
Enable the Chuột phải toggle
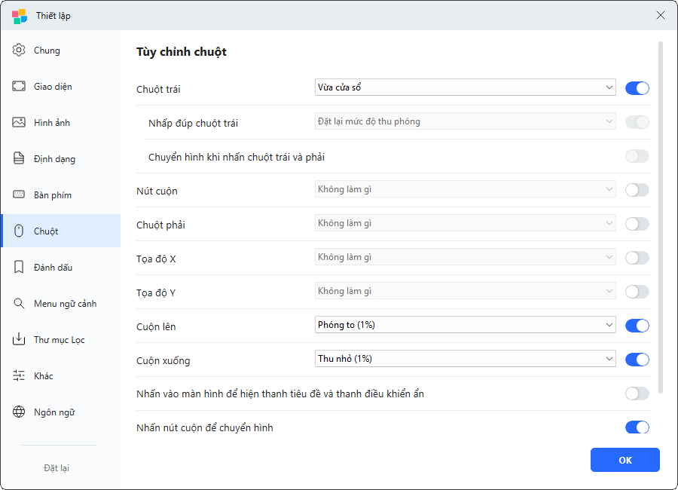(x=637, y=224)
